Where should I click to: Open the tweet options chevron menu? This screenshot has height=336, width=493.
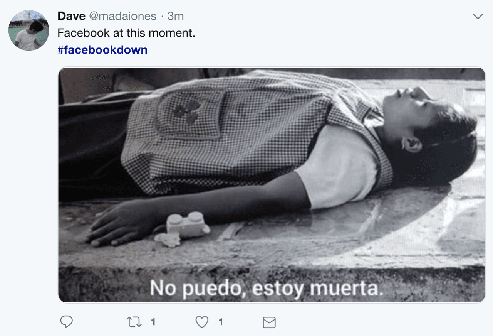pyautogui.click(x=478, y=16)
